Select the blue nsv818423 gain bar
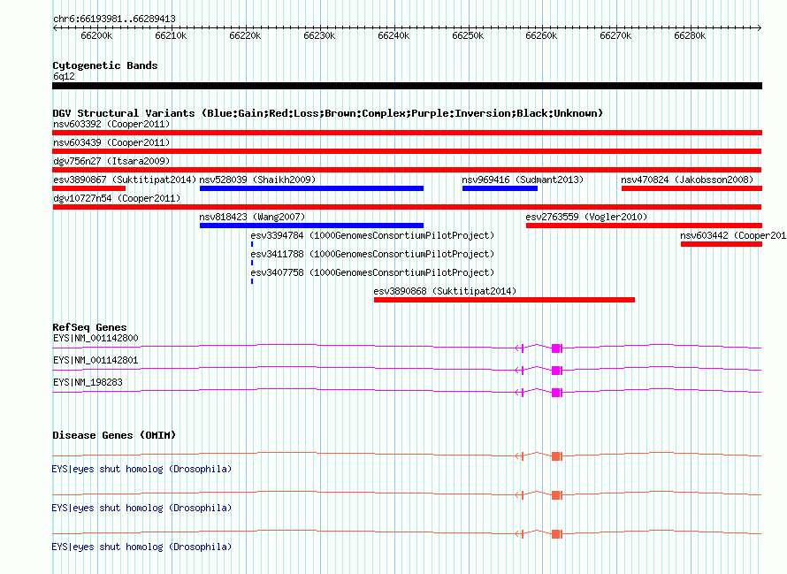Image resolution: width=787 pixels, height=574 pixels. pyautogui.click(x=311, y=226)
